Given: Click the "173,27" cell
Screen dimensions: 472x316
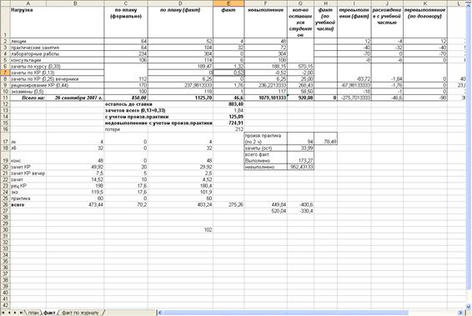Looking at the screenshot, I should (x=300, y=158).
